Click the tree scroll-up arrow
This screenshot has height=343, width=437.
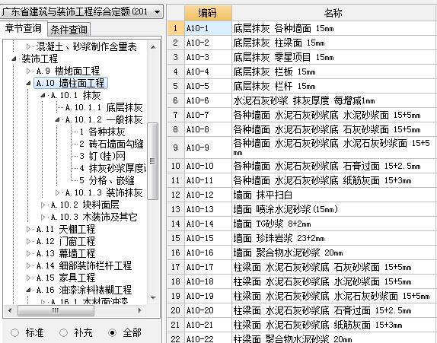153,47
